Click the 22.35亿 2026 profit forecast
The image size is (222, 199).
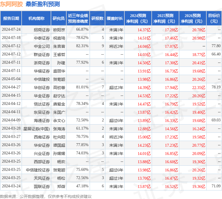[x=199, y=88]
